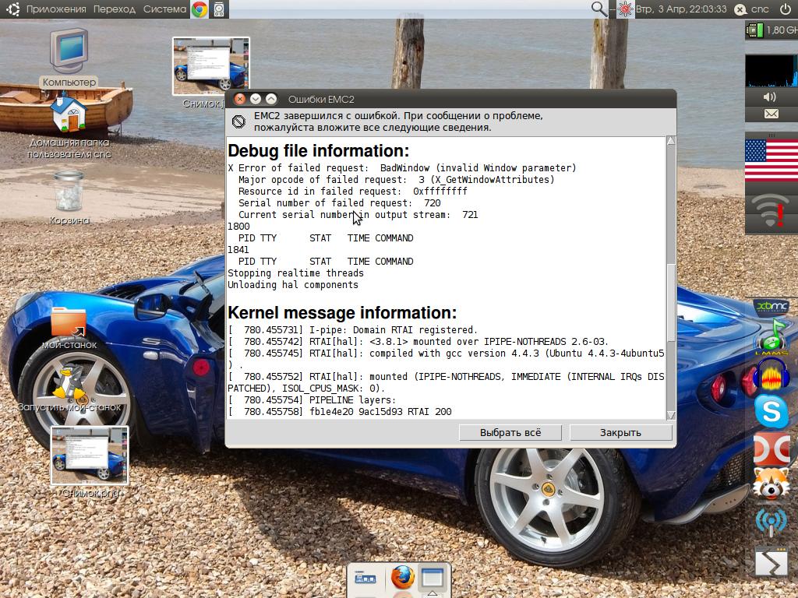798x598 pixels.
Task: Click the magnifier search icon in panel
Action: (x=598, y=9)
